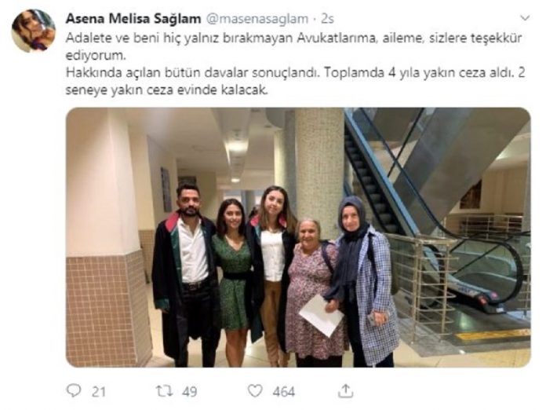Click the word 'ediyorum.' in the tweet
The height and width of the screenshot is (410, 546).
94,56
